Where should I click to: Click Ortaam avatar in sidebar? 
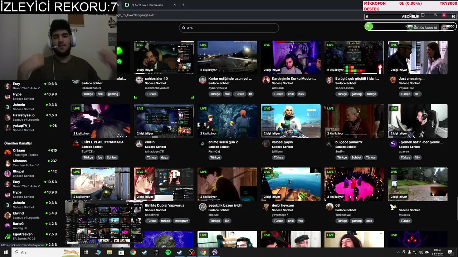click(8, 152)
